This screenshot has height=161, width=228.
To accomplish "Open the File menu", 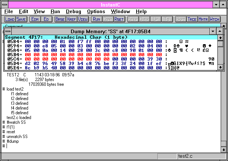I will 8,12.
